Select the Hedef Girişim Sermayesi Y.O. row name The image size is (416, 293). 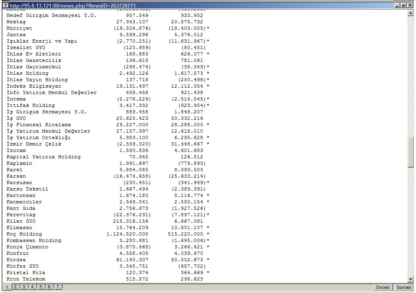click(51, 15)
